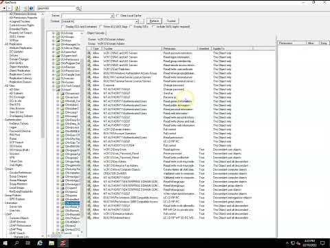Toggle Include SACL rights required checkbox
Screen dimensions: 330x248
point(153,26)
